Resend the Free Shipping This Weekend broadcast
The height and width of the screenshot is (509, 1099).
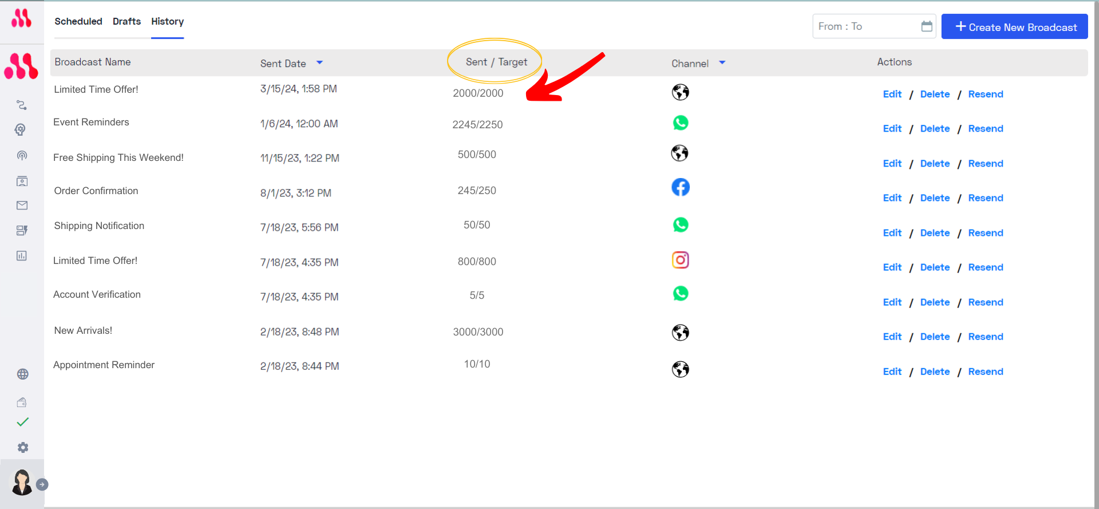986,163
